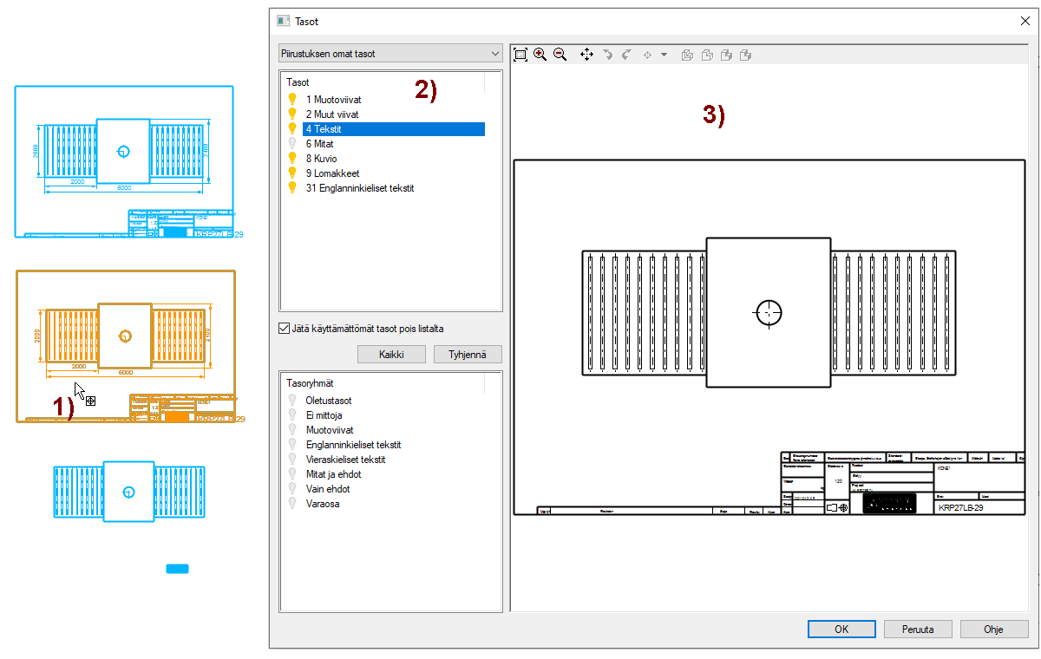Click the zoom in magnifier icon

tap(540, 55)
